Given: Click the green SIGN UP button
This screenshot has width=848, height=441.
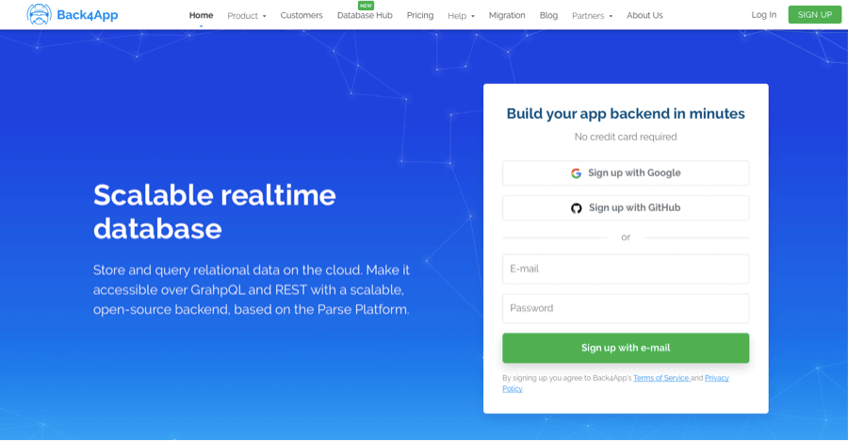Looking at the screenshot, I should 814,15.
